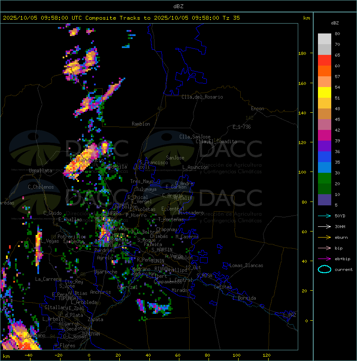Image resolution: width=357 pixels, height=361 pixels.
Task: Click the 'dBZ' title at the top
Action: [x=178, y=6]
